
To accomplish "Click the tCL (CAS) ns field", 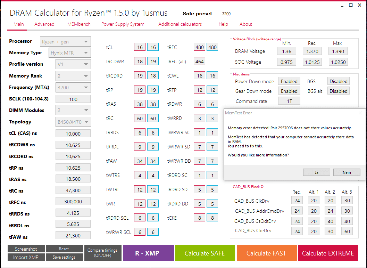I will (x=73, y=133).
